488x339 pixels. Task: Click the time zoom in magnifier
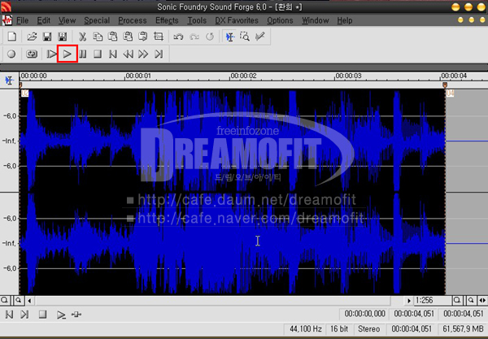click(x=457, y=300)
